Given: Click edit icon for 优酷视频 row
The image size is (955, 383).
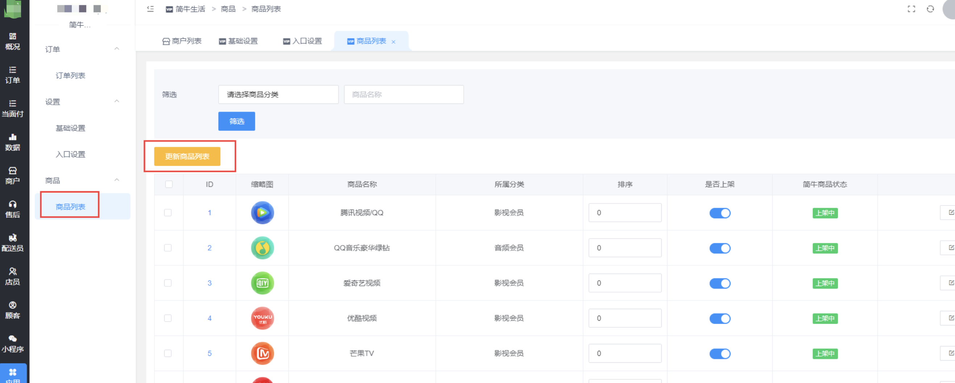Looking at the screenshot, I should coord(951,318).
